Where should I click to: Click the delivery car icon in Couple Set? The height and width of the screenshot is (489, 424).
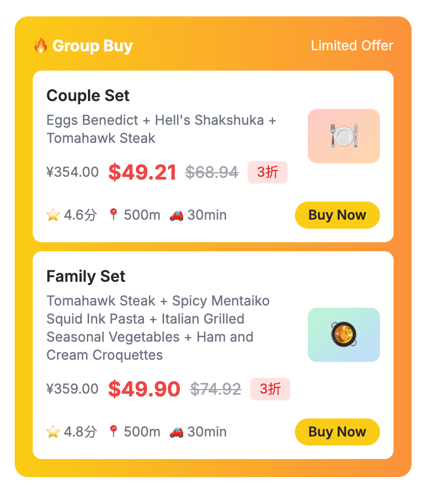(176, 215)
